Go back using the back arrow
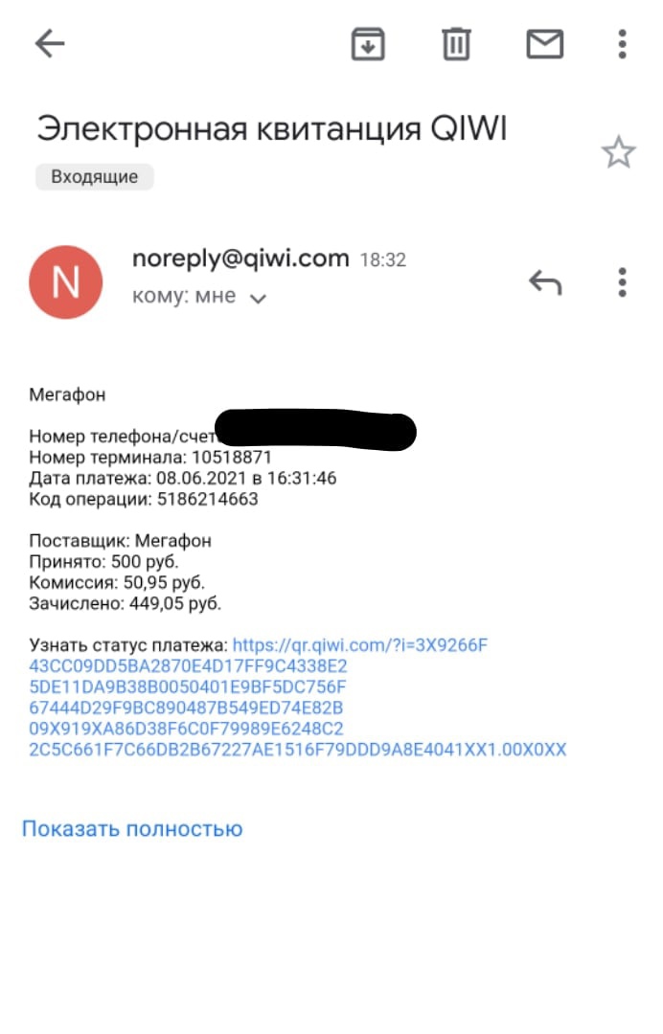The image size is (663, 1034). 49,43
